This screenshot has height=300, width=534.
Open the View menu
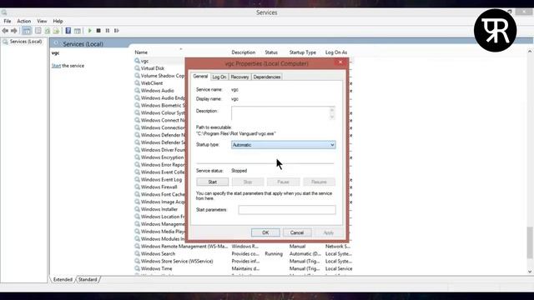pos(42,21)
